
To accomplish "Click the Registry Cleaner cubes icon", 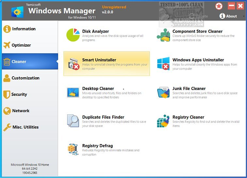I will coord(163,121).
